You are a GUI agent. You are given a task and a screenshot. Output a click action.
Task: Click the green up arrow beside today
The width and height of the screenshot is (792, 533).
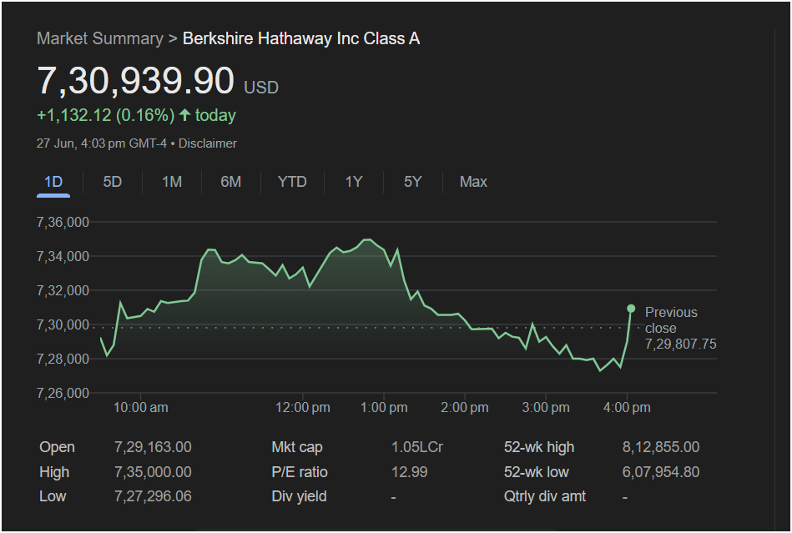pyautogui.click(x=185, y=115)
